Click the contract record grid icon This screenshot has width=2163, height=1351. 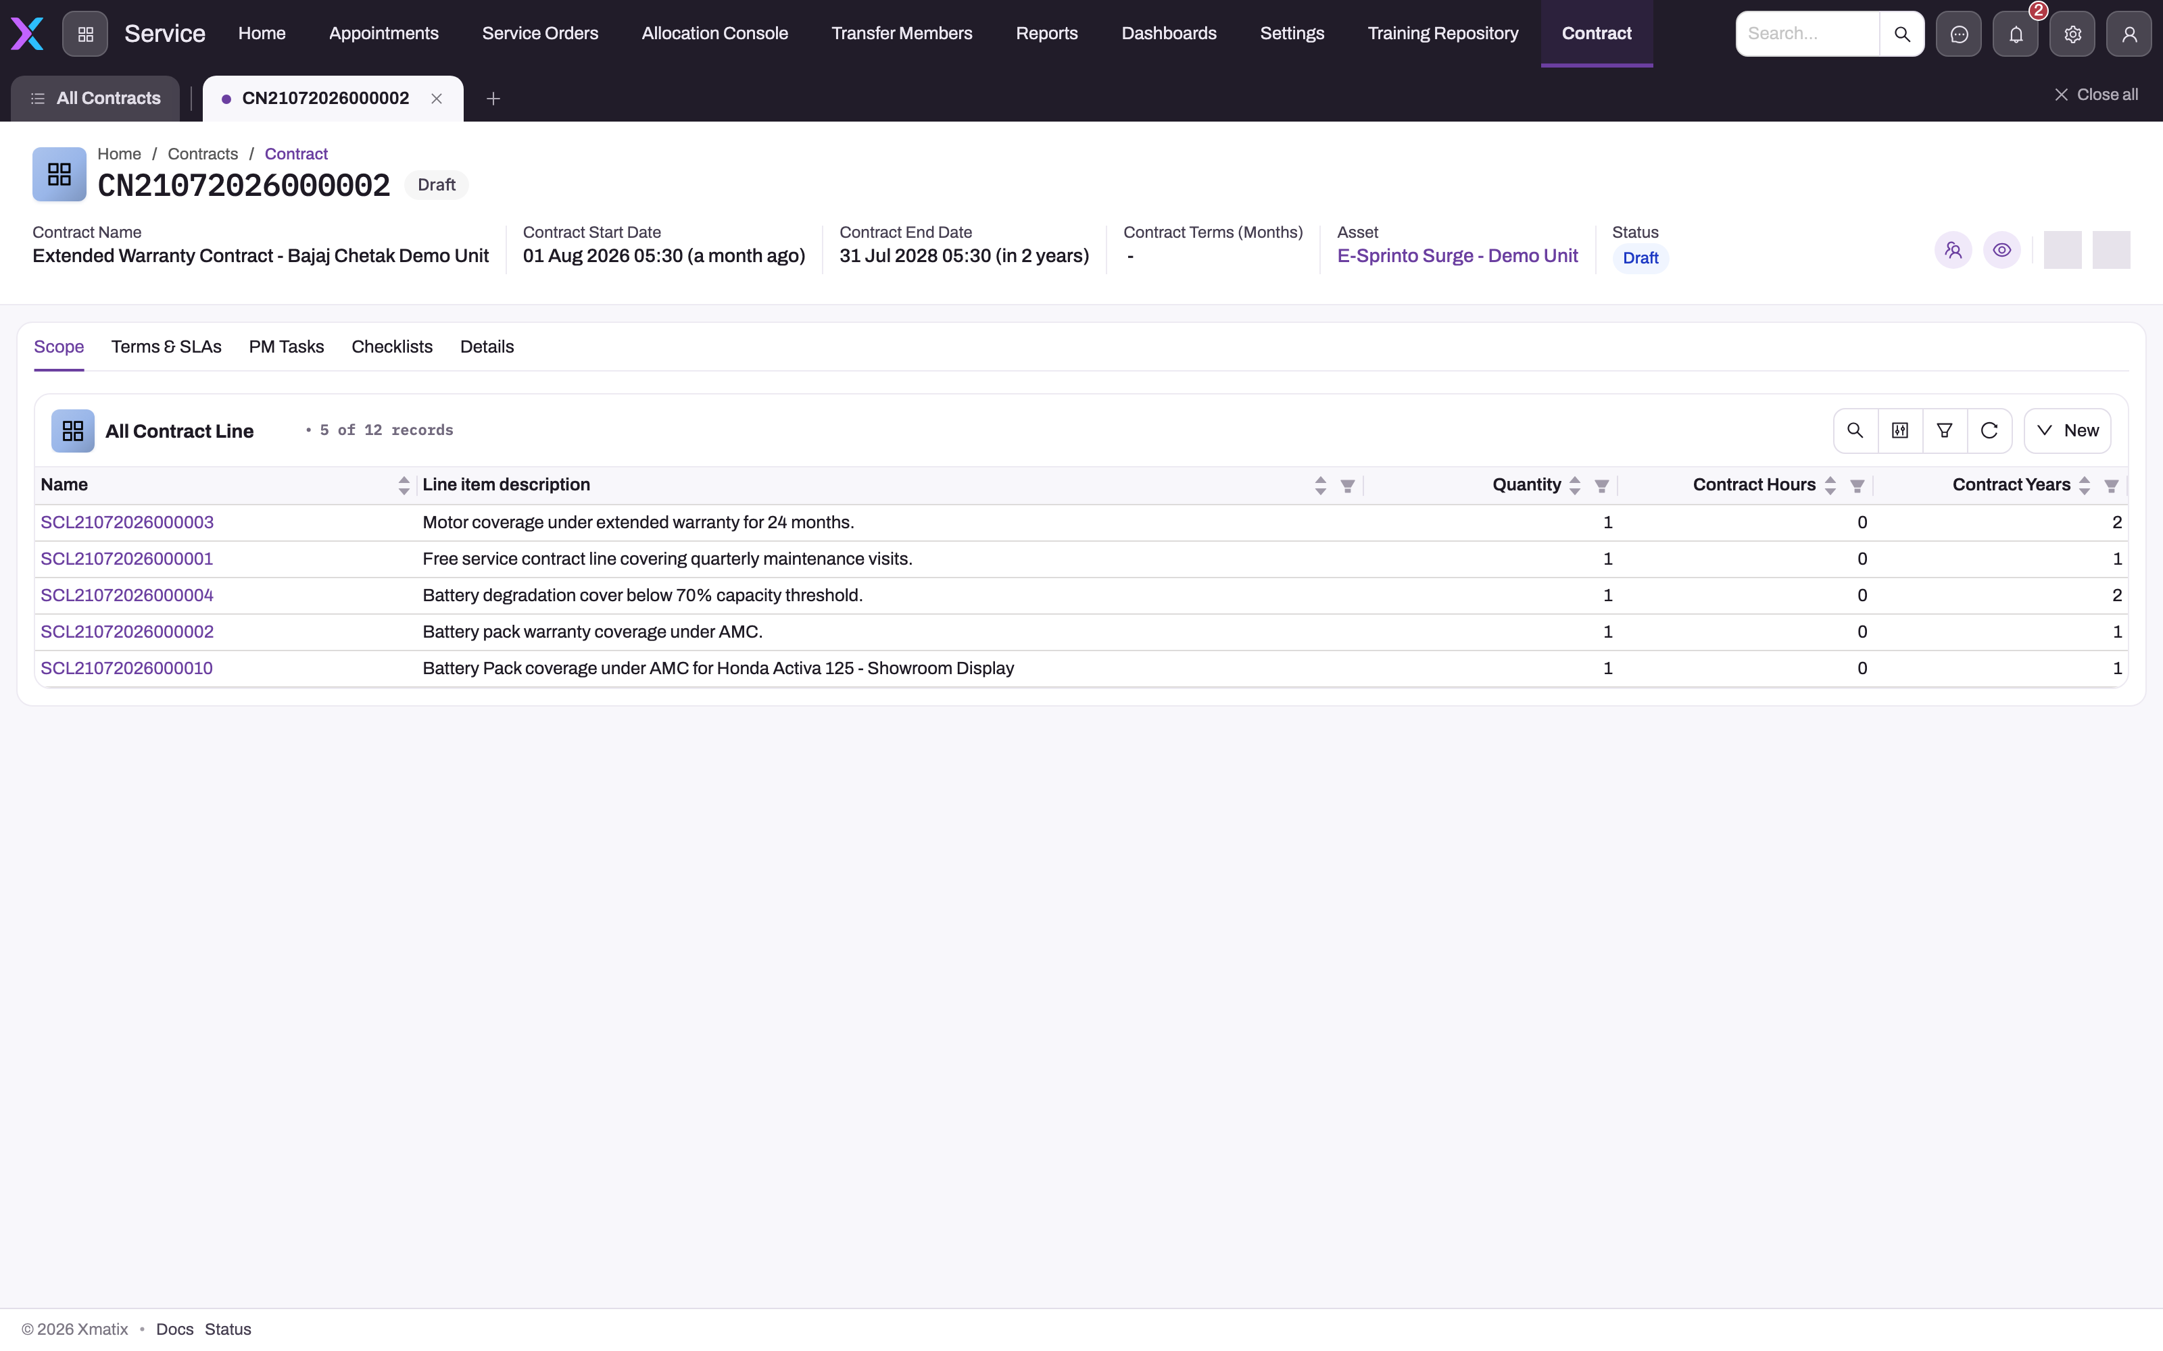pos(59,174)
